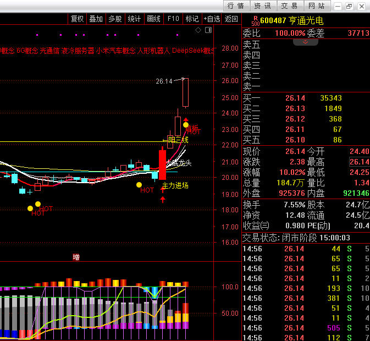This screenshot has width=370, height=341.
Task: Open the 交易 trading menu
Action: point(289,6)
